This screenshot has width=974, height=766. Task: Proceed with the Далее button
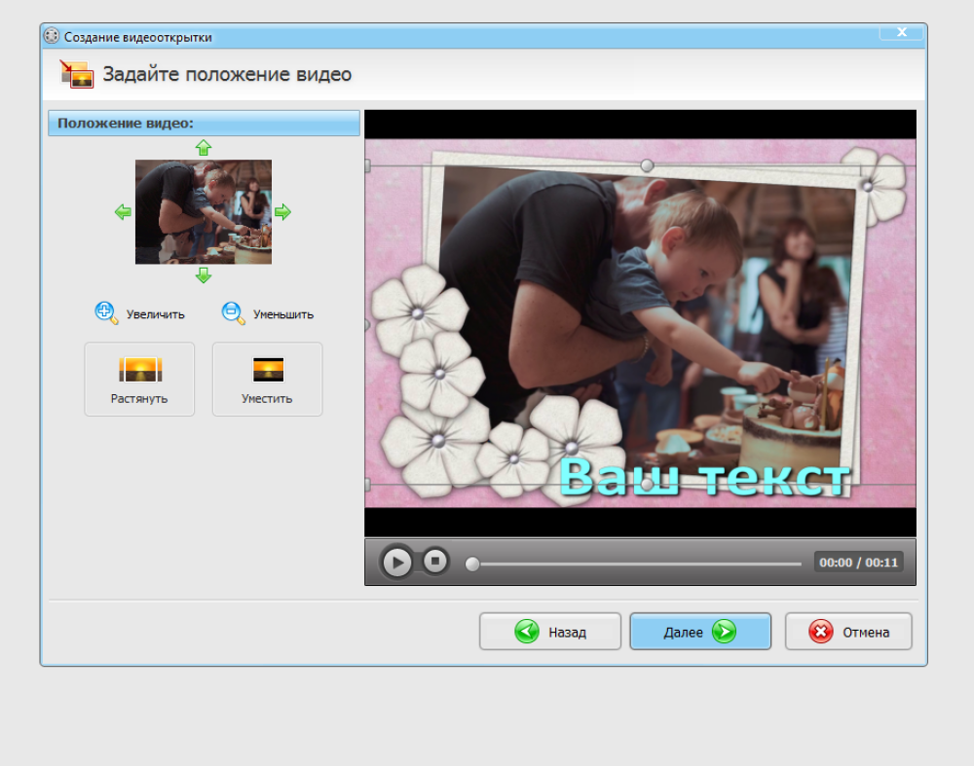pos(700,632)
